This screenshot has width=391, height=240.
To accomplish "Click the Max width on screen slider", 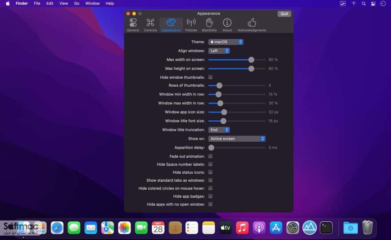I will 237,60.
